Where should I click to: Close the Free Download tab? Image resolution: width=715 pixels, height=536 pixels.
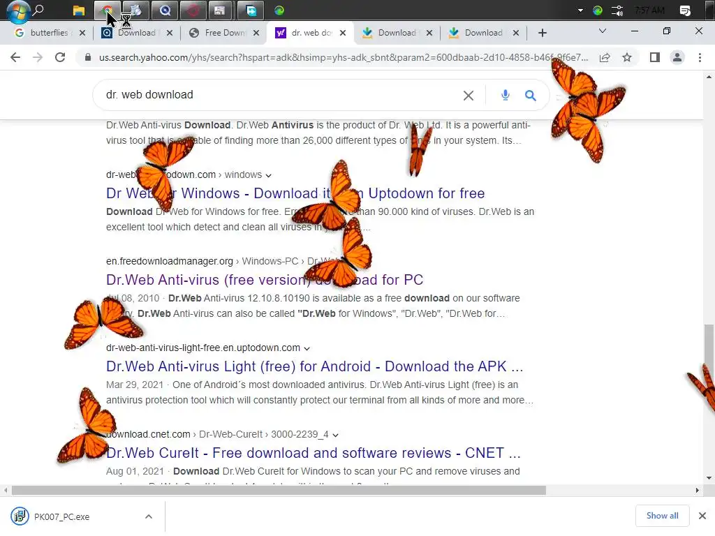[x=256, y=33]
